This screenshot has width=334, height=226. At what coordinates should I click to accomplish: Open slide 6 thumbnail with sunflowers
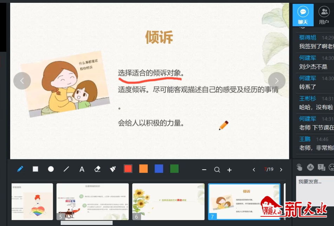pos(168,201)
